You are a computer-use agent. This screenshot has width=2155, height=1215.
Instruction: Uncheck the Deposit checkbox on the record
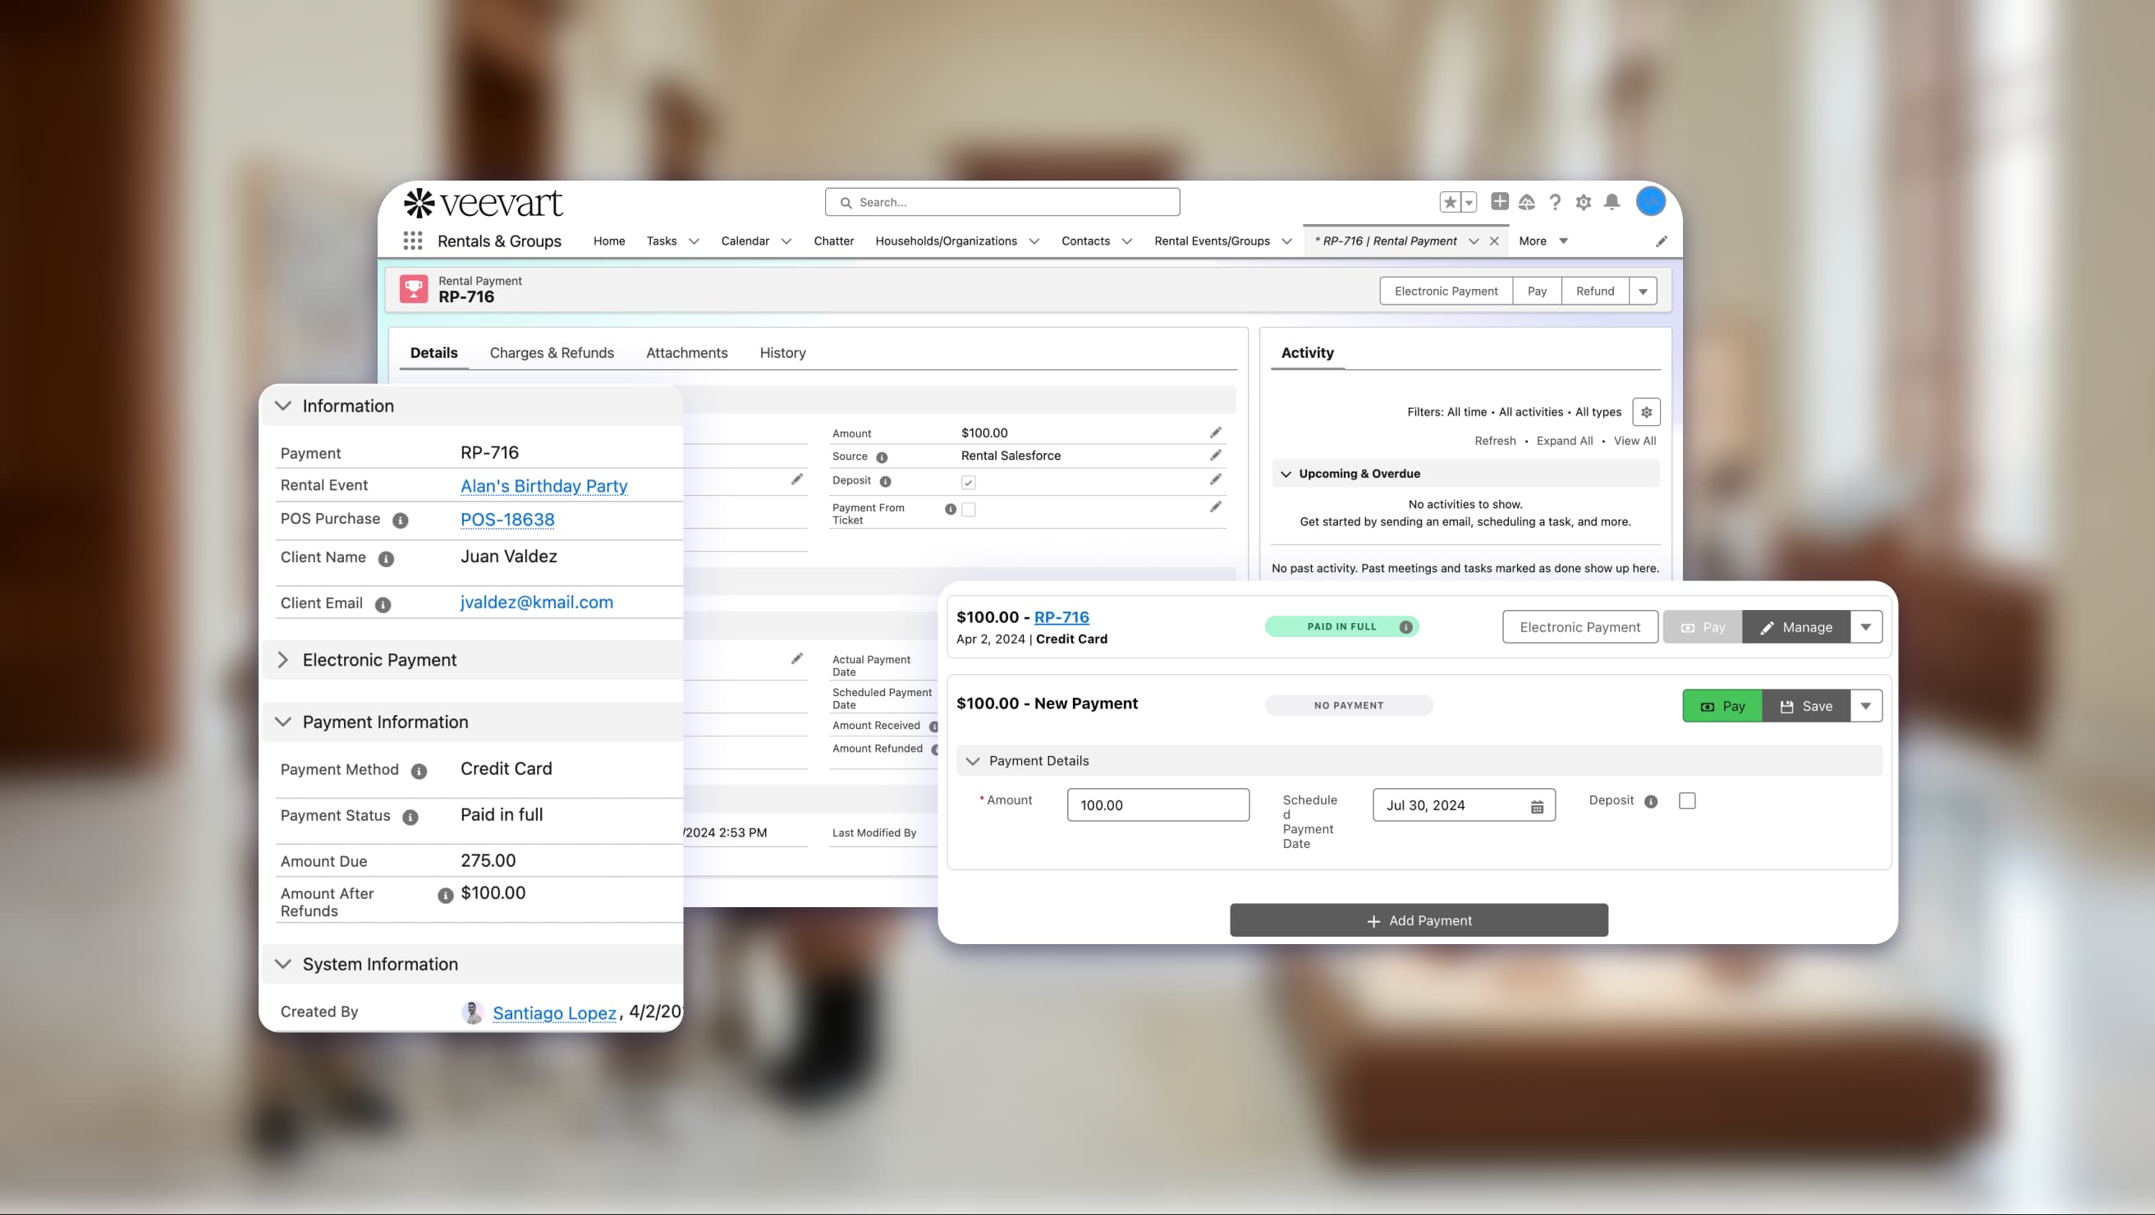coord(968,481)
